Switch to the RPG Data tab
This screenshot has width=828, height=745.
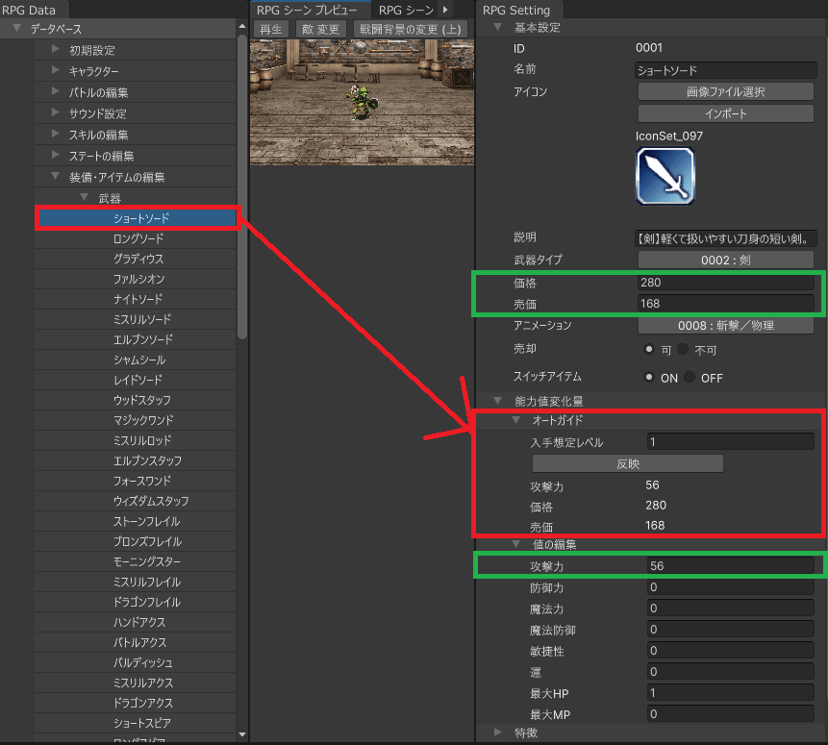click(x=29, y=10)
